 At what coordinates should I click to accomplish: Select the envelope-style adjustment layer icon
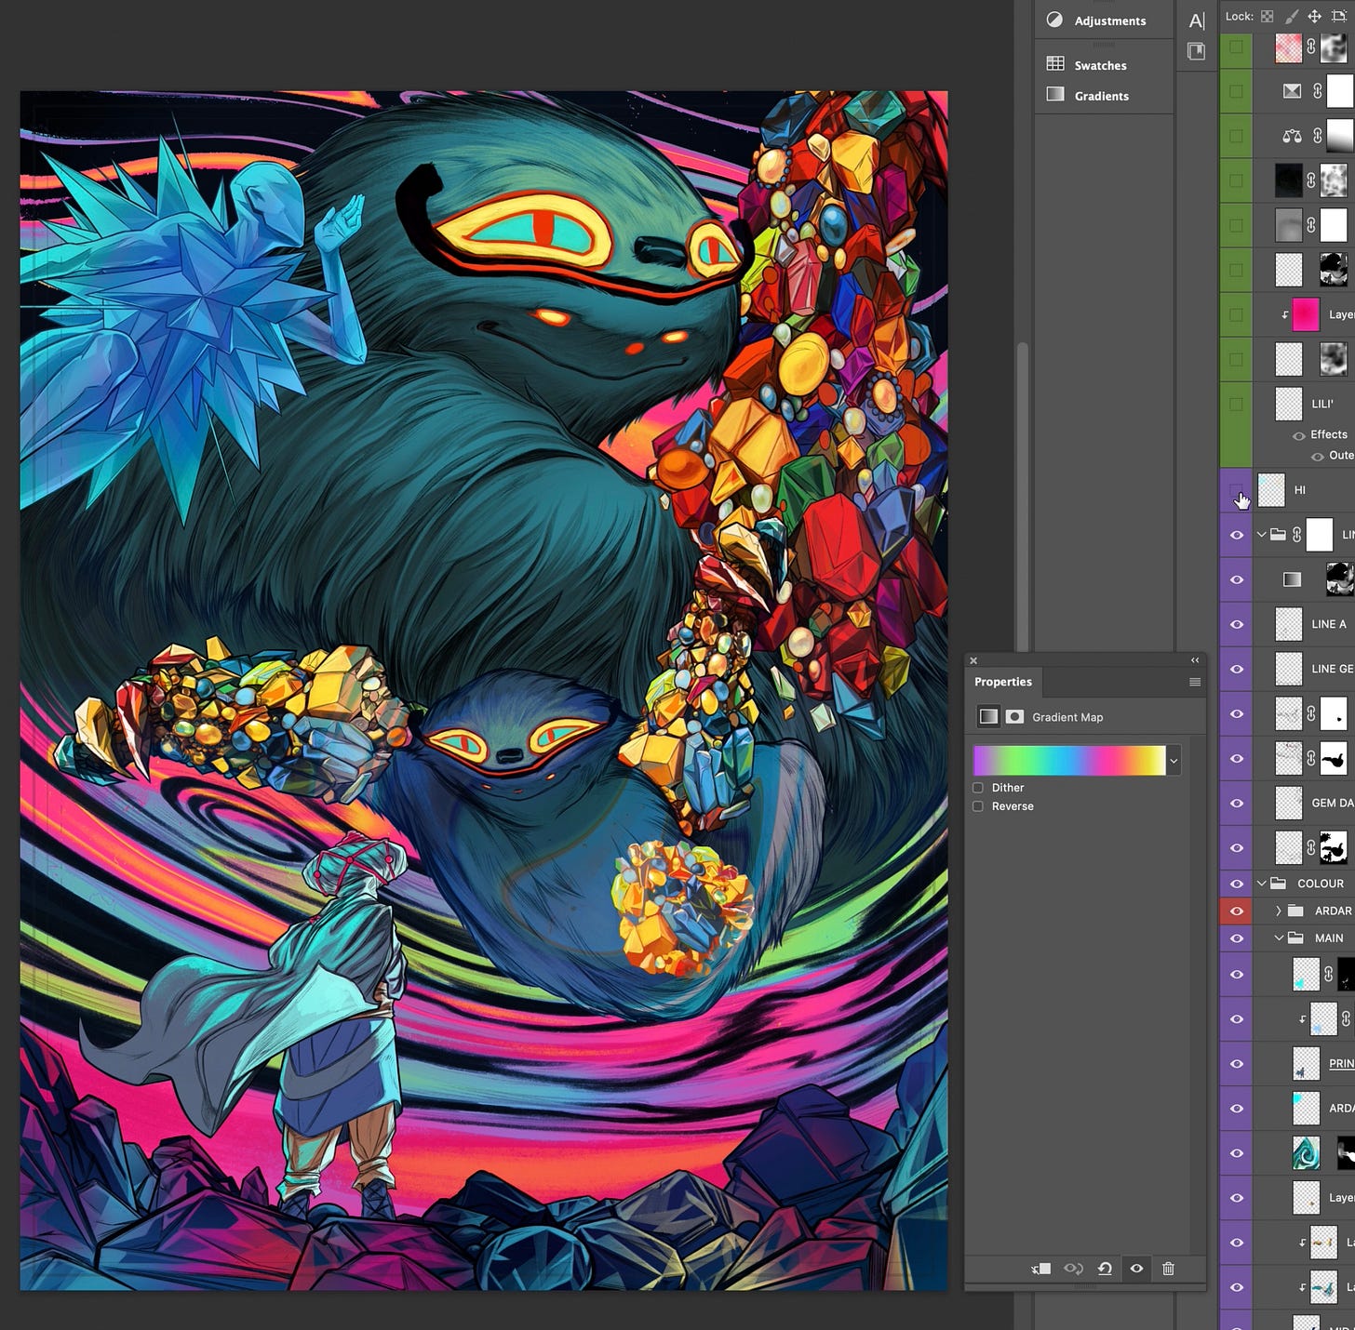(x=1292, y=91)
